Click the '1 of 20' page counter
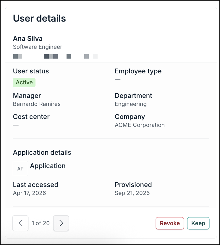Screen dimensions: 220x245 pyautogui.click(x=41, y=223)
